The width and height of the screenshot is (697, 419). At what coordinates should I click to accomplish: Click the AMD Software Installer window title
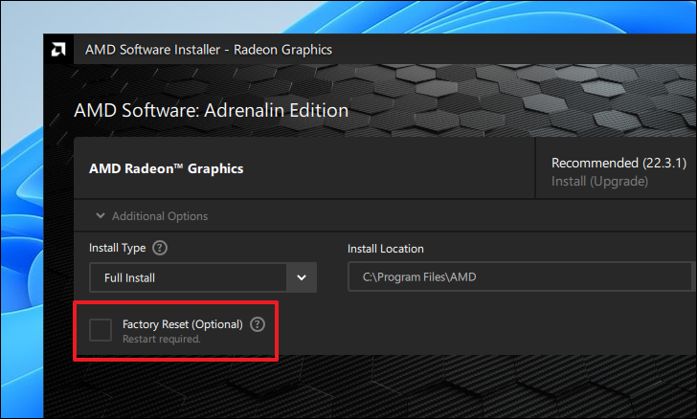point(209,50)
